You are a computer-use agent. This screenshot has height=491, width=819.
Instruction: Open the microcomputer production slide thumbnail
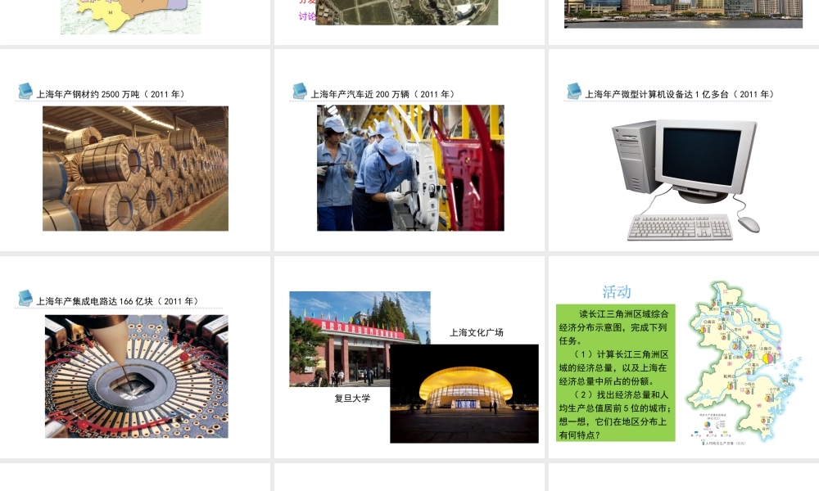[684, 151]
